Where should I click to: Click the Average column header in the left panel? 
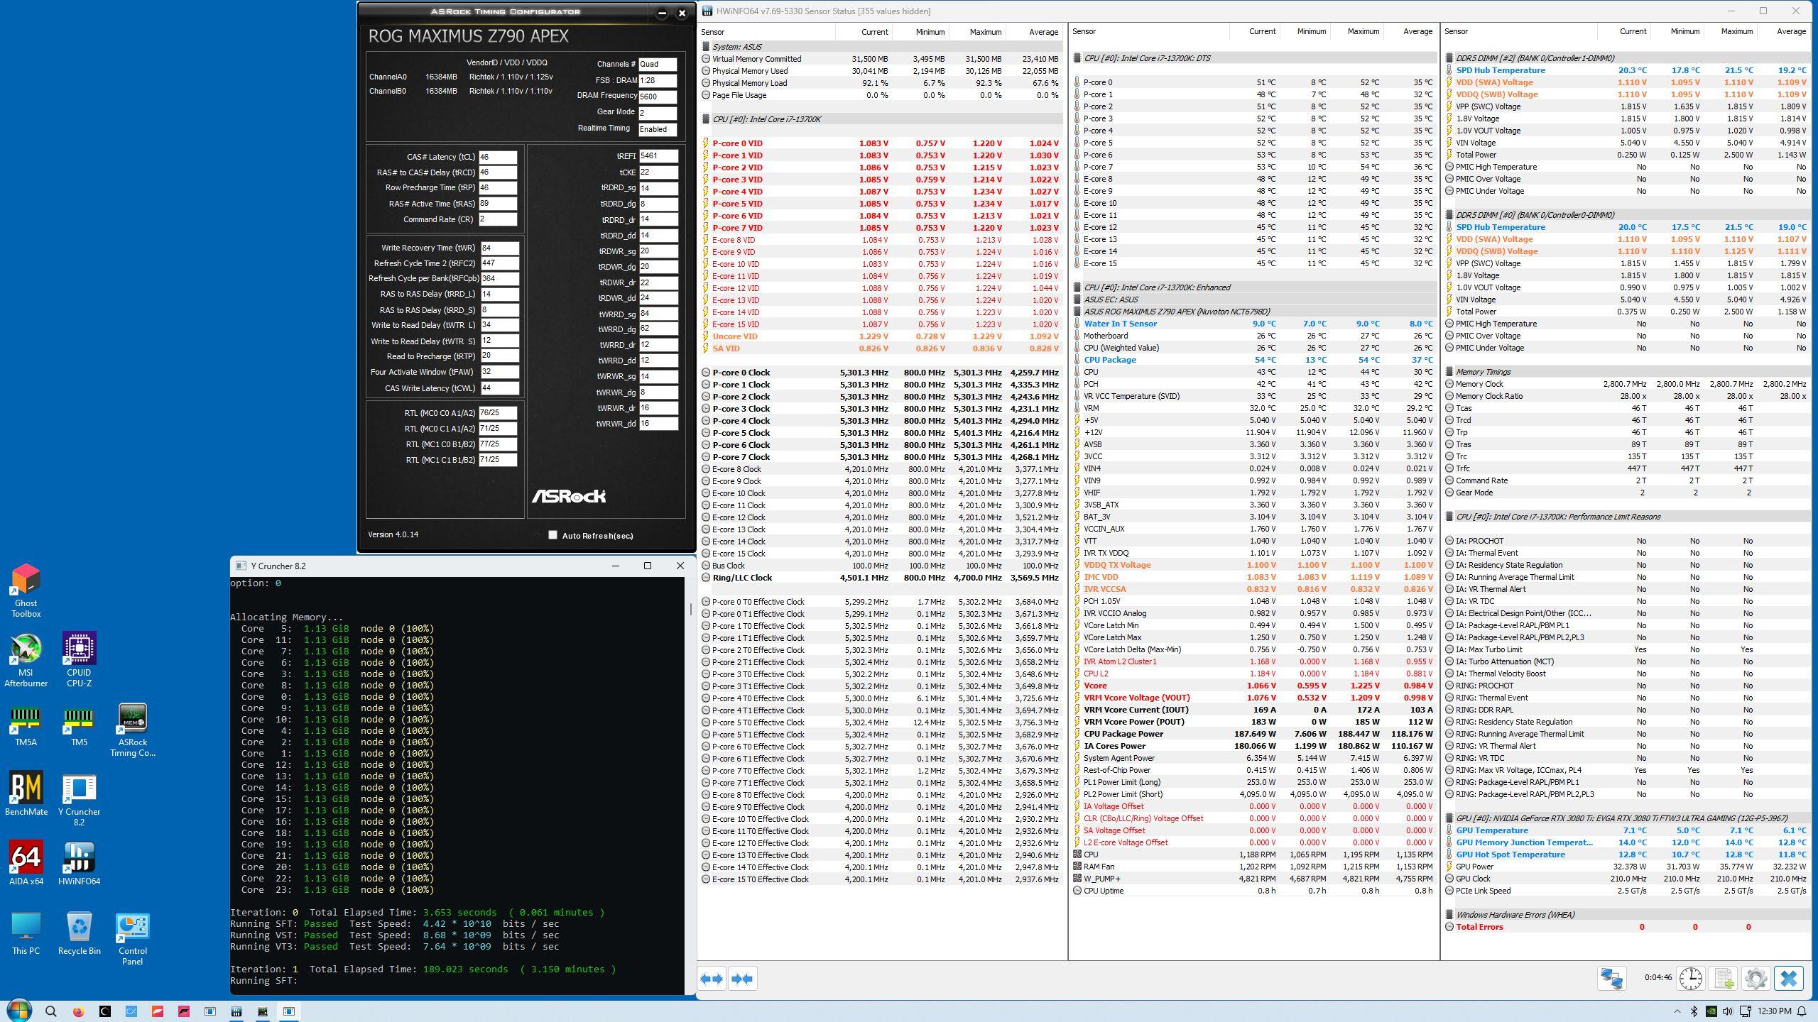click(1035, 32)
